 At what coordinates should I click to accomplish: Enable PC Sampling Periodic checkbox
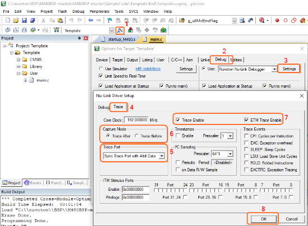[x=178, y=162]
